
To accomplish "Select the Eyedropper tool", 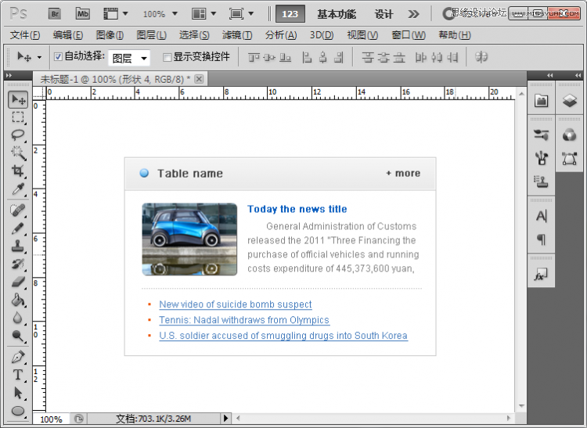I will pos(18,189).
